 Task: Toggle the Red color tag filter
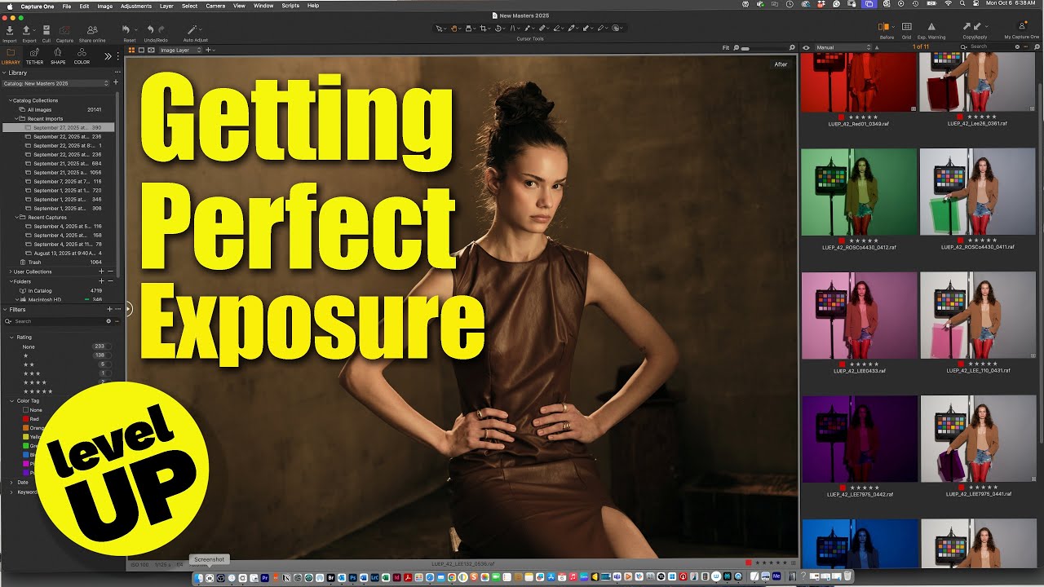pos(24,419)
